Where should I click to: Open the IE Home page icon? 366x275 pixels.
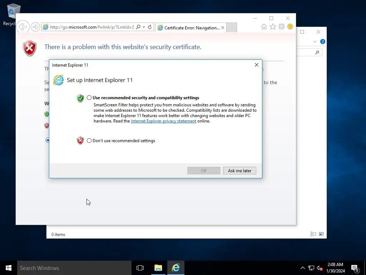(264, 26)
